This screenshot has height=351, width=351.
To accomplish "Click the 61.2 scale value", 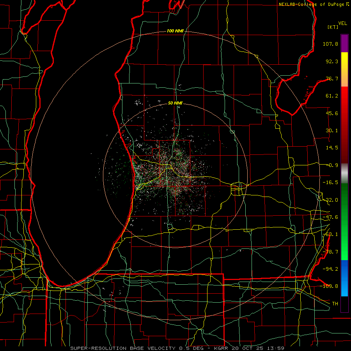I will click(332, 96).
